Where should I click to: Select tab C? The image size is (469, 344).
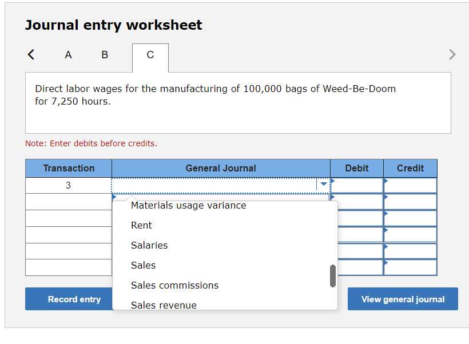(x=150, y=55)
